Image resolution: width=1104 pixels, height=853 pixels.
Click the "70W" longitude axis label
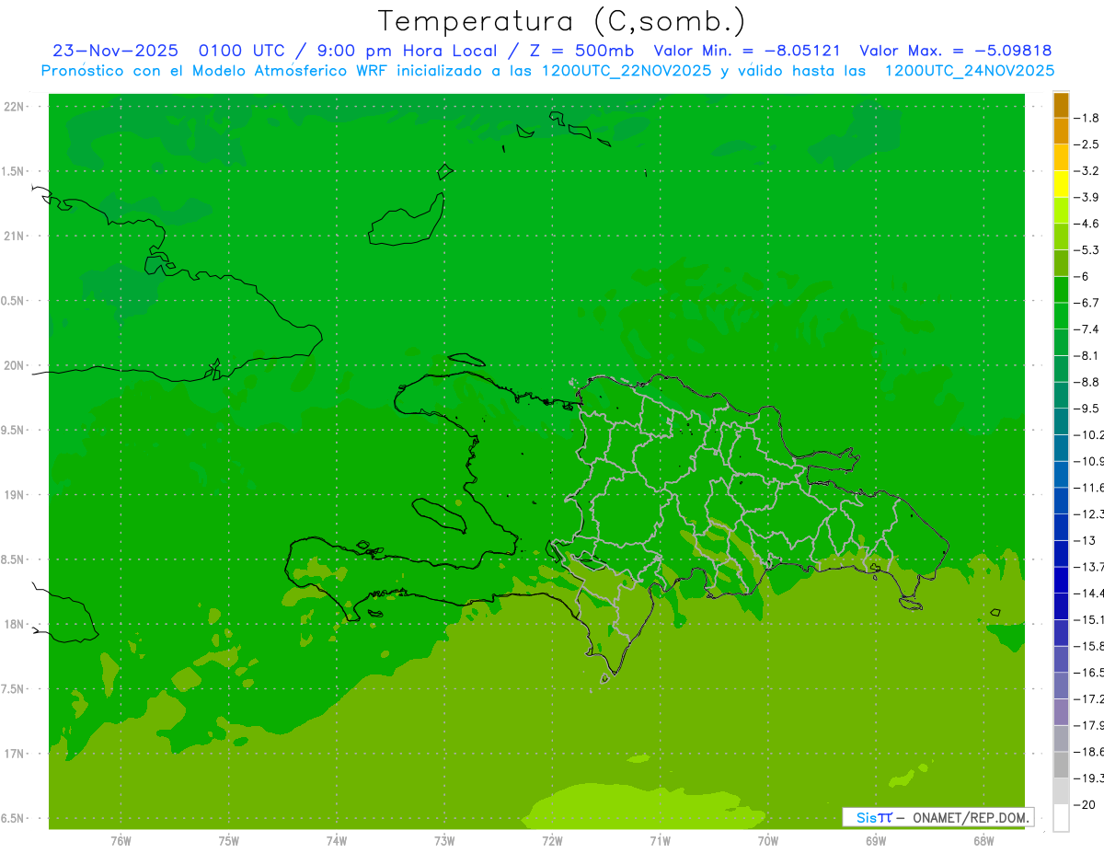768,841
